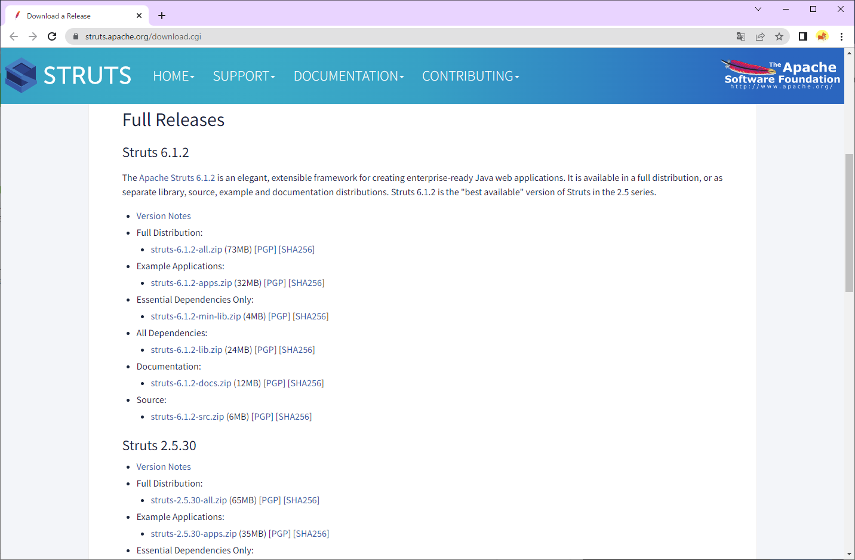Click the fox extension icon near the menu
Screen dimensions: 855x560
822,36
